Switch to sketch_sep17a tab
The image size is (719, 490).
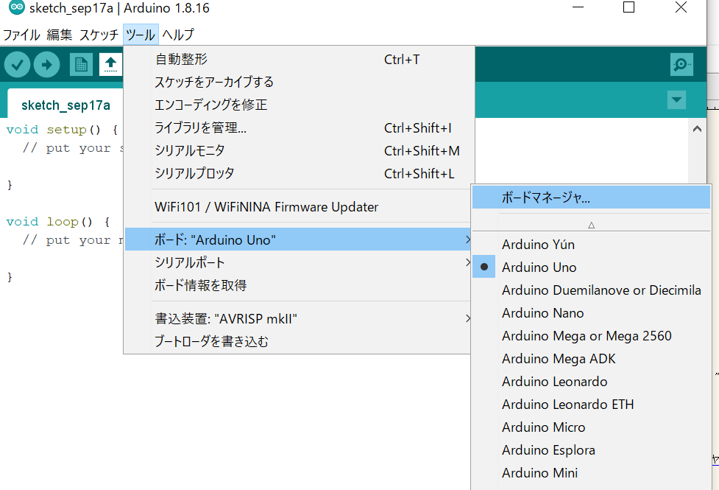(x=65, y=105)
